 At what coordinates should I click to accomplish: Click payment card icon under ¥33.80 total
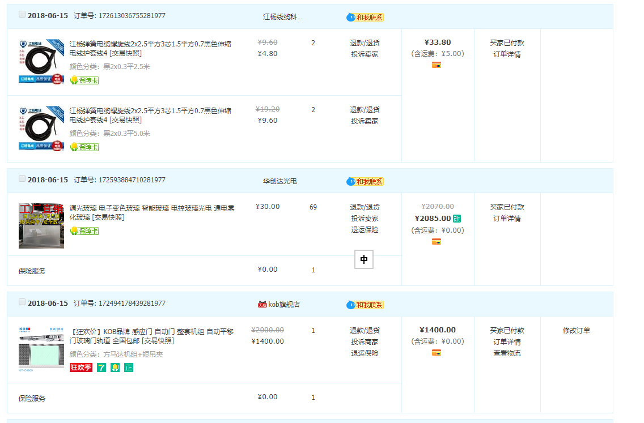pyautogui.click(x=436, y=65)
